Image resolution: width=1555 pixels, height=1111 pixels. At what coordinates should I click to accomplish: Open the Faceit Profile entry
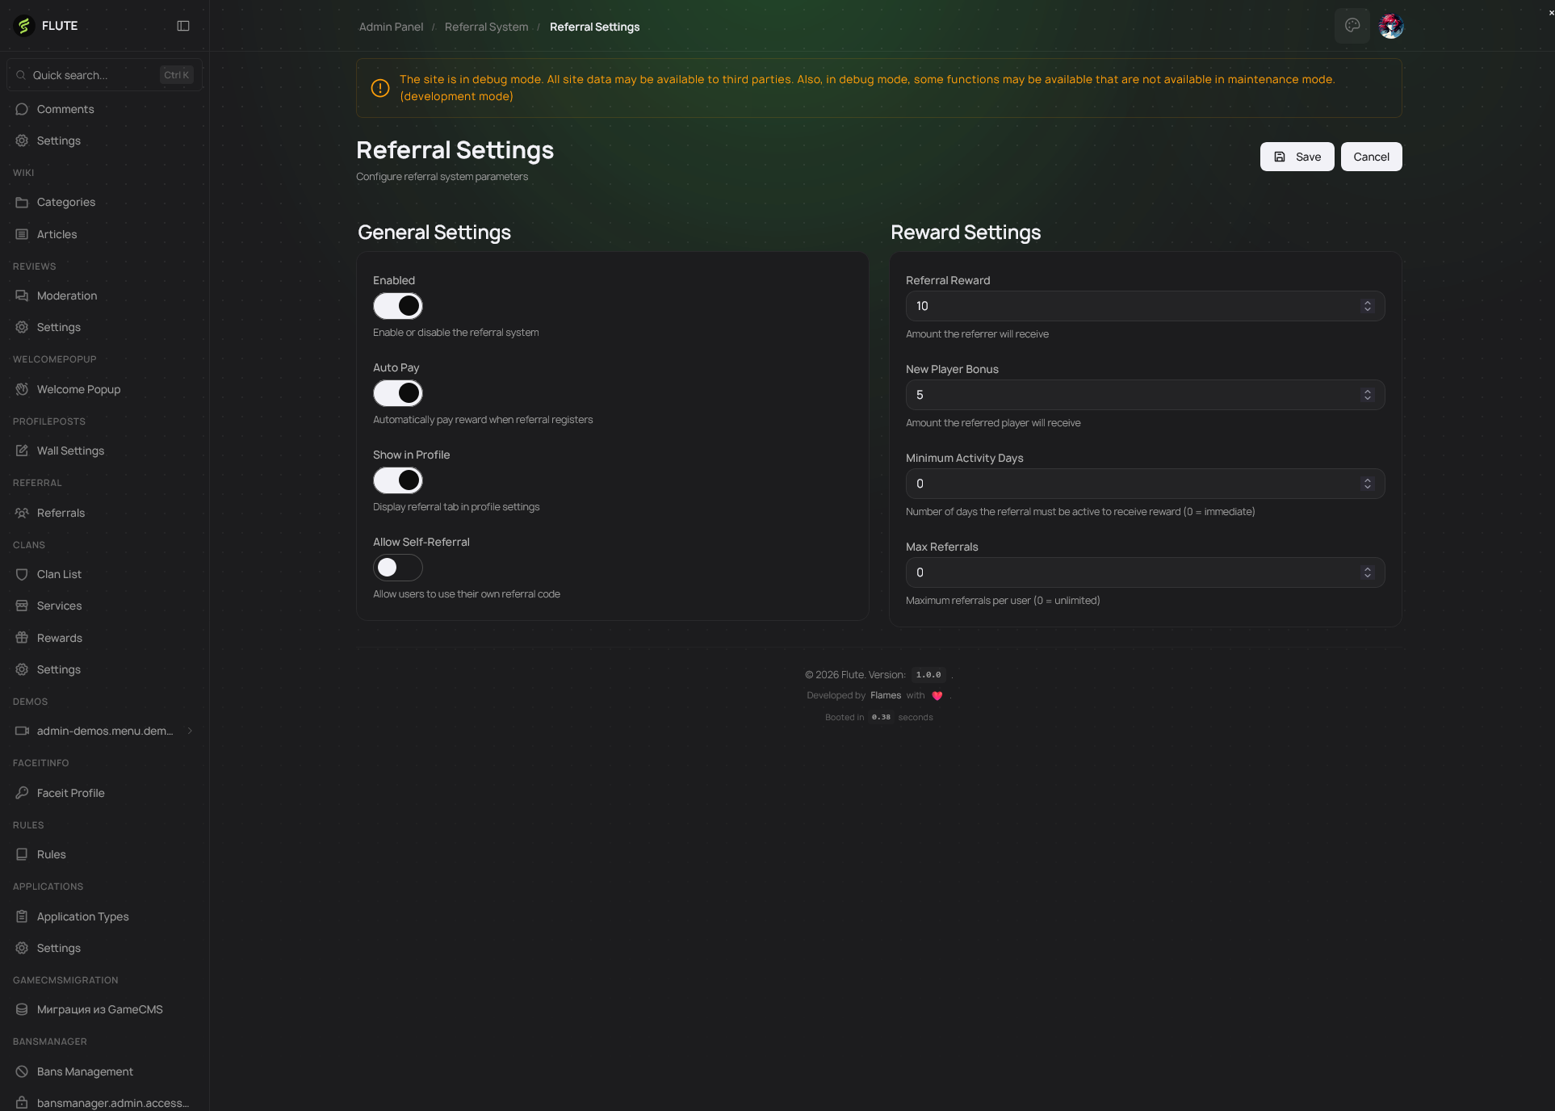[x=70, y=793]
